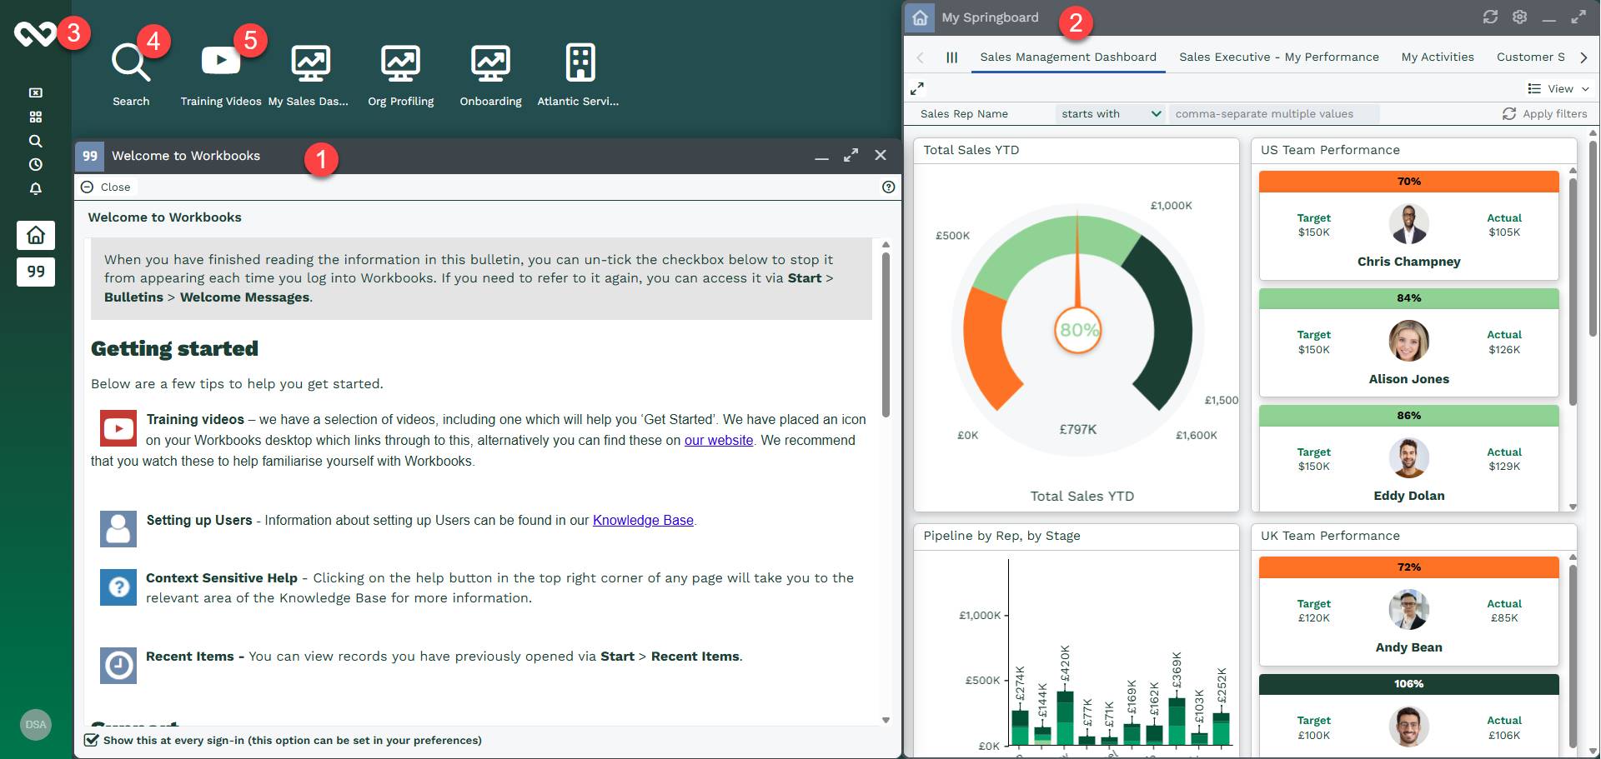Open the Training Videos desktop icon
Viewport: 1601px width, 759px height.
220,62
